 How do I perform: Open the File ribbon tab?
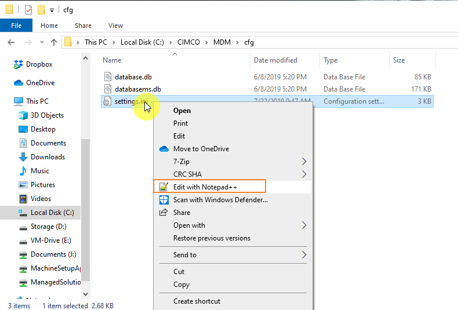pos(16,25)
